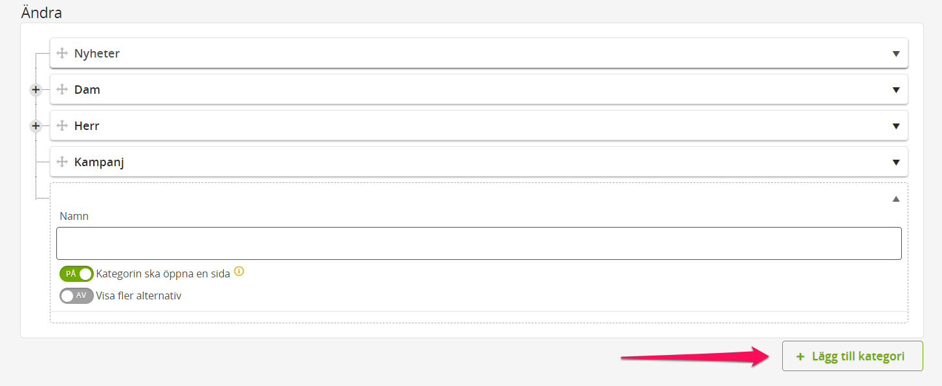The width and height of the screenshot is (942, 386).
Task: Click the plus icon next to Herr
Action: tap(36, 126)
